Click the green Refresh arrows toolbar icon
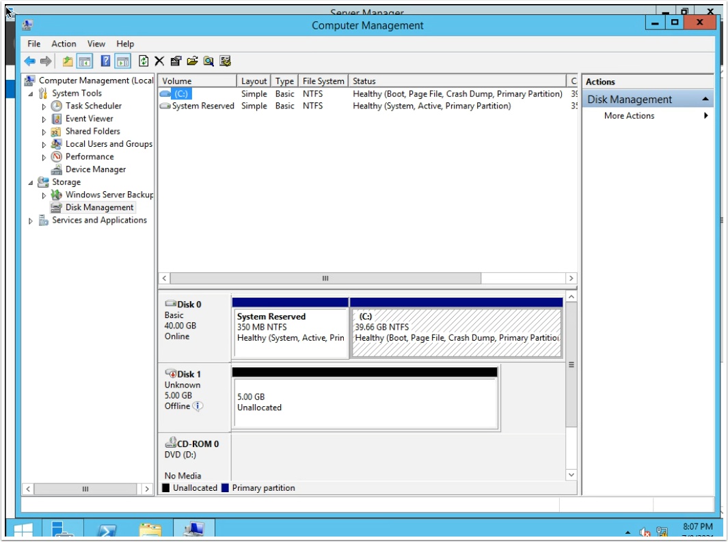 tap(144, 61)
